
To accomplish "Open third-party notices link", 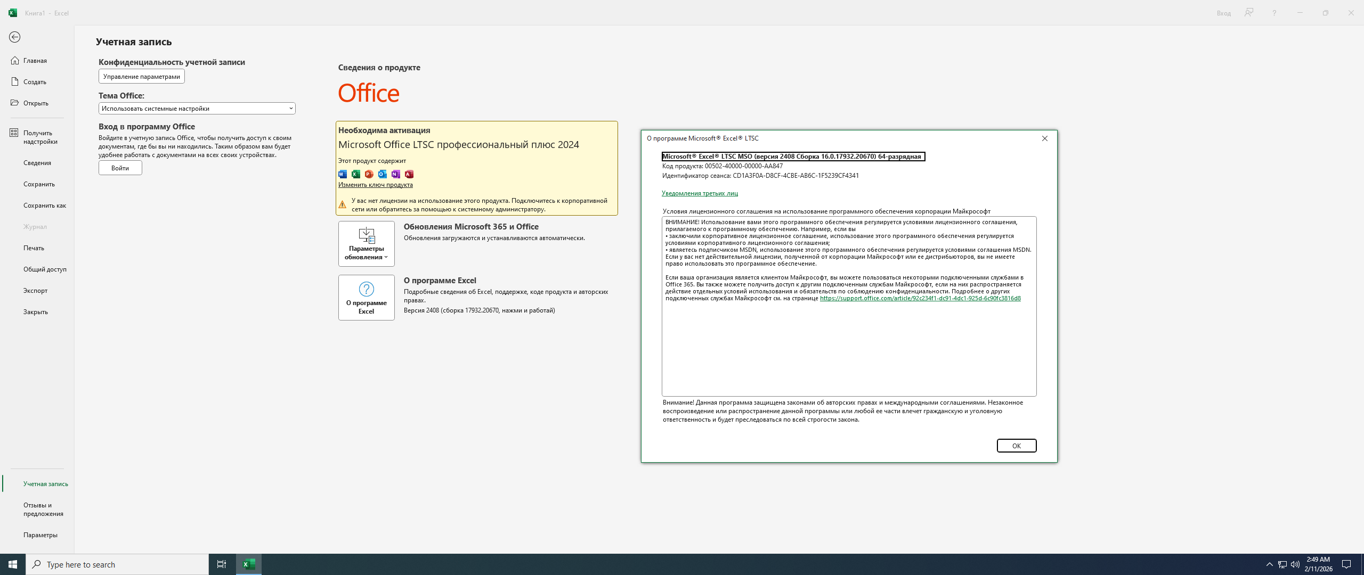I will click(x=699, y=193).
